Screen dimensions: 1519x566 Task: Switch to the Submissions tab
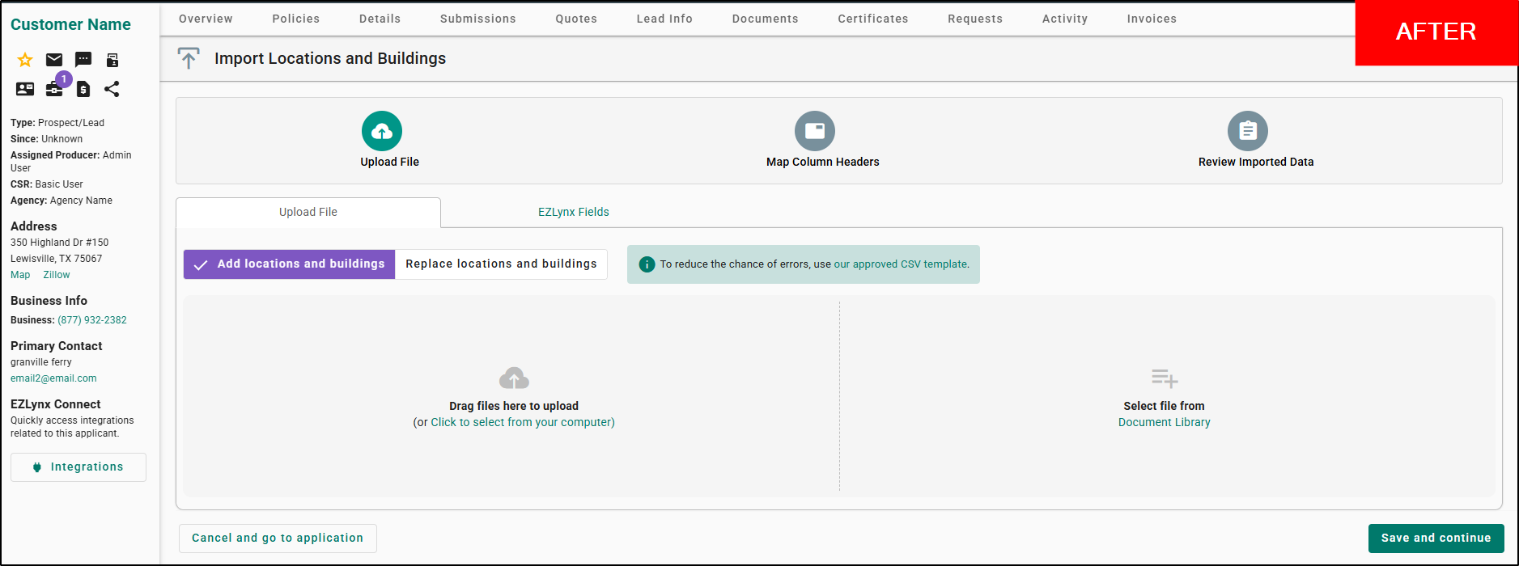[x=478, y=19]
